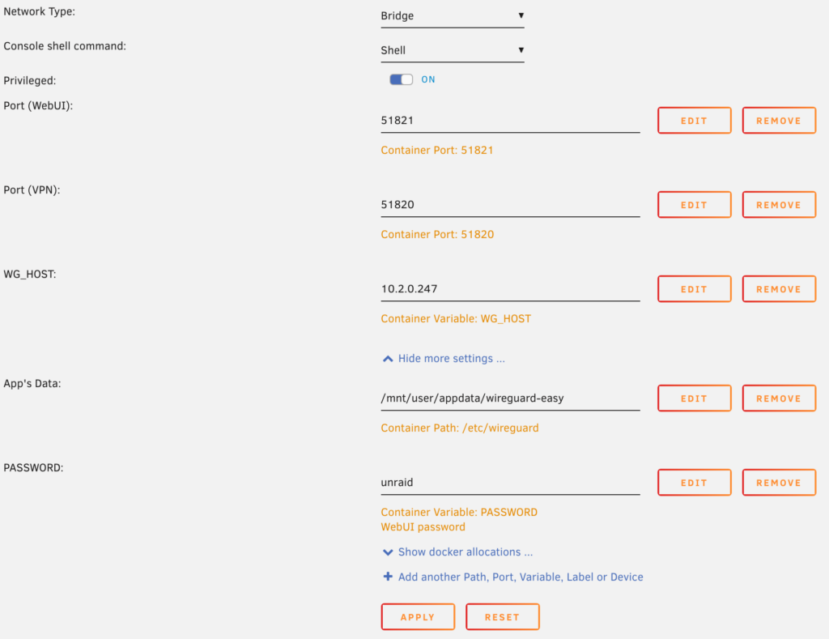The image size is (829, 639).
Task: Open the Network Type dropdown
Action: point(452,15)
